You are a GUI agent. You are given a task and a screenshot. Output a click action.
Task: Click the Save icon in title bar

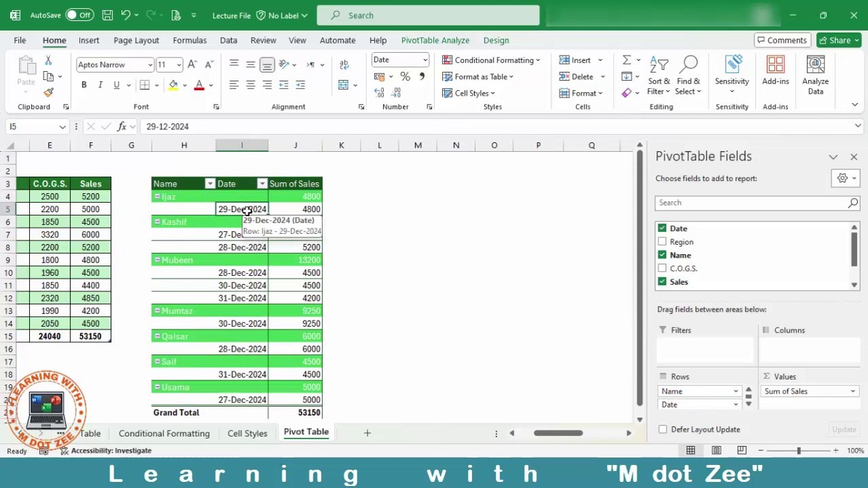point(107,15)
